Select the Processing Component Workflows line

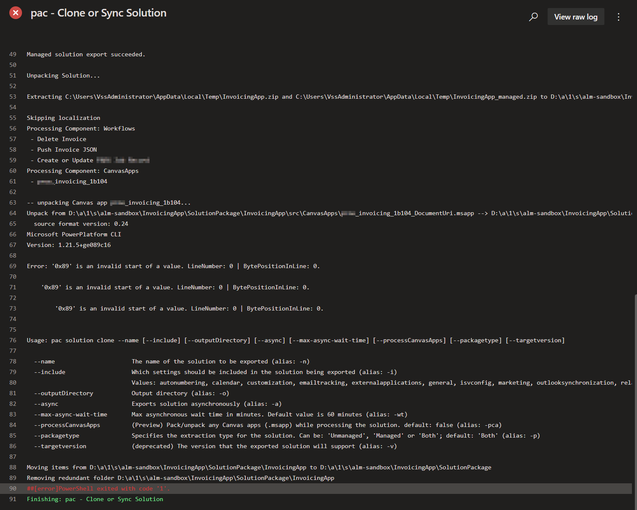[x=80, y=128]
